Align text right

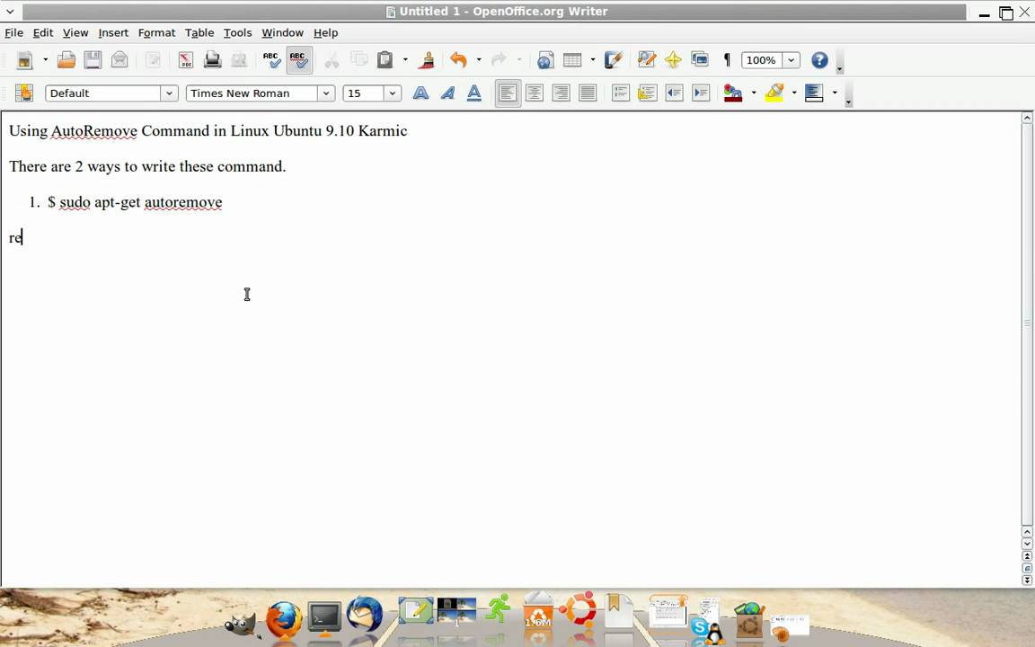click(561, 93)
